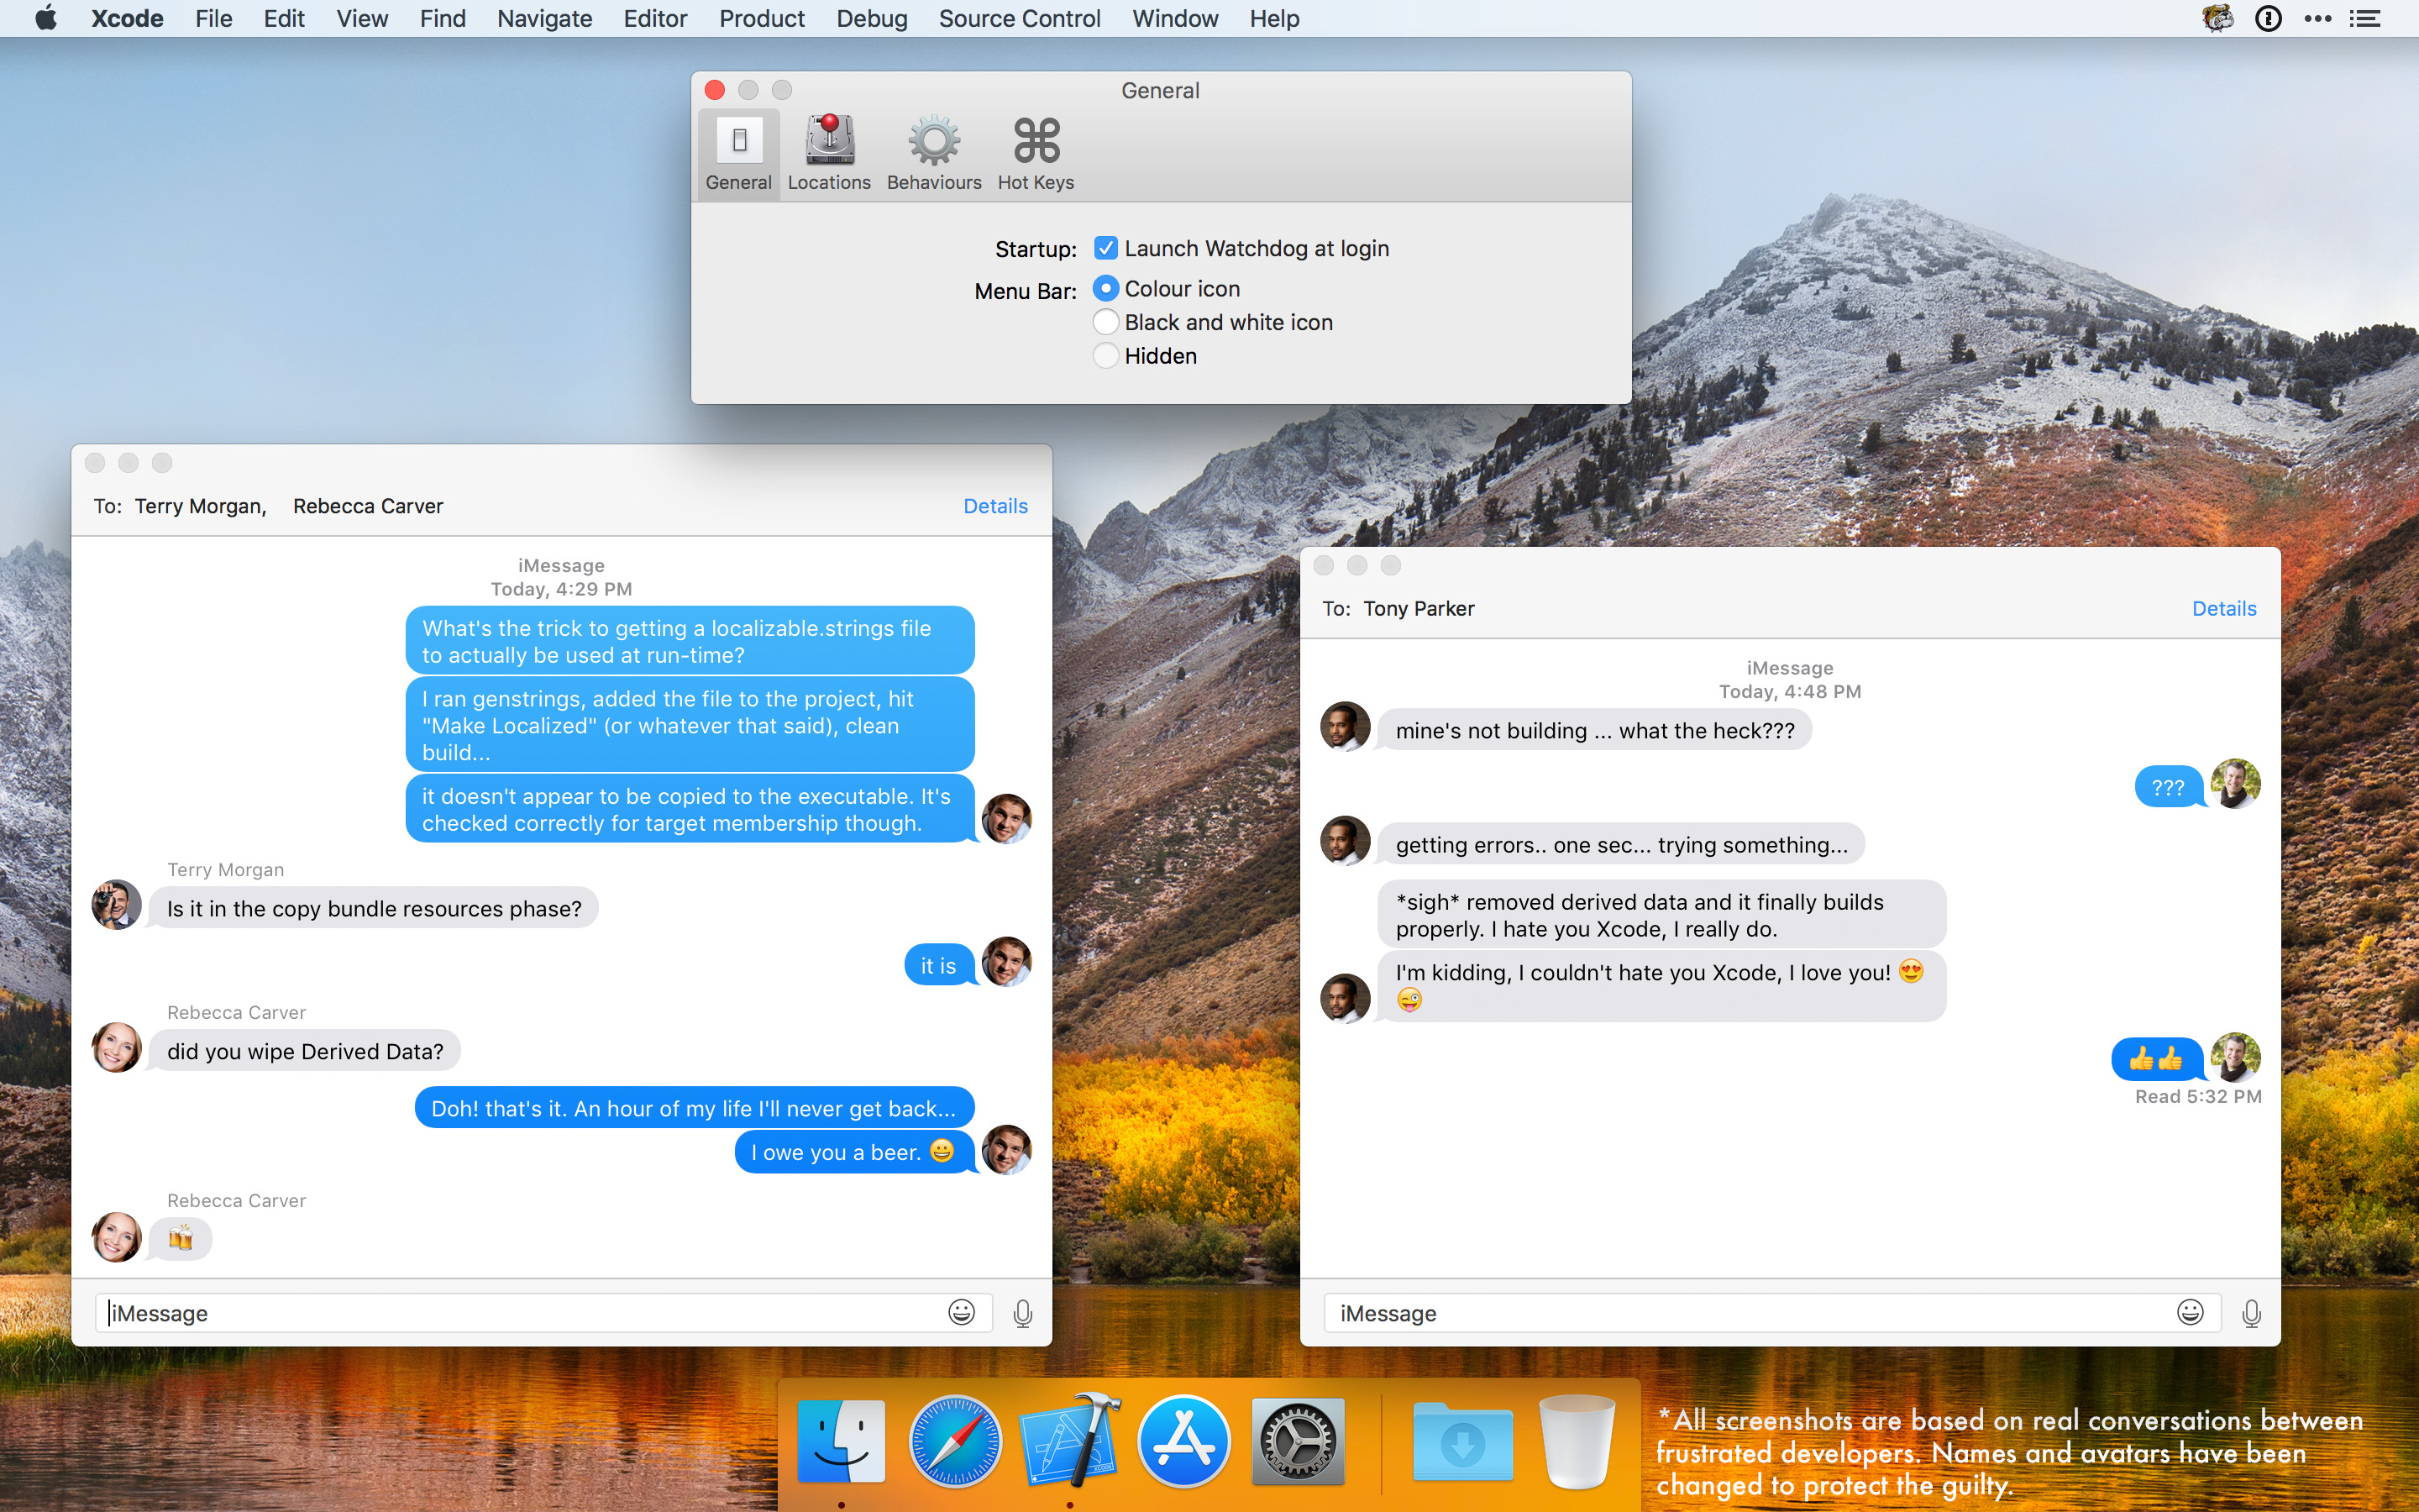Screen dimensions: 2419x1512
Task: Enable Launch Watchdog at login checkbox
Action: [1105, 247]
